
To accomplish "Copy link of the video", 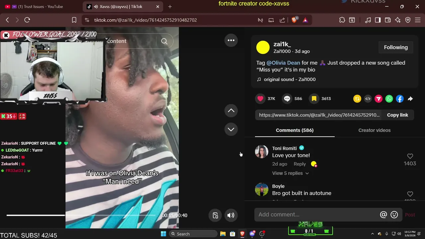I will point(397,115).
